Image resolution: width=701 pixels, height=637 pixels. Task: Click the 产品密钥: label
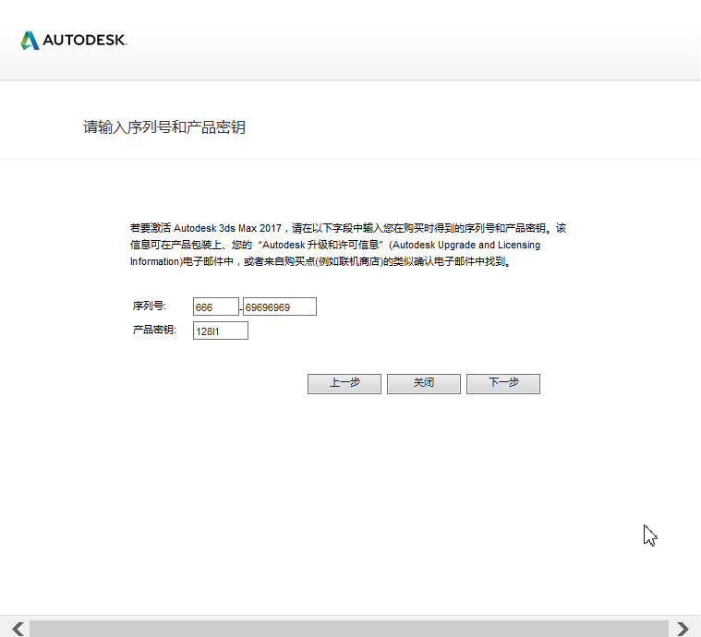click(x=154, y=330)
